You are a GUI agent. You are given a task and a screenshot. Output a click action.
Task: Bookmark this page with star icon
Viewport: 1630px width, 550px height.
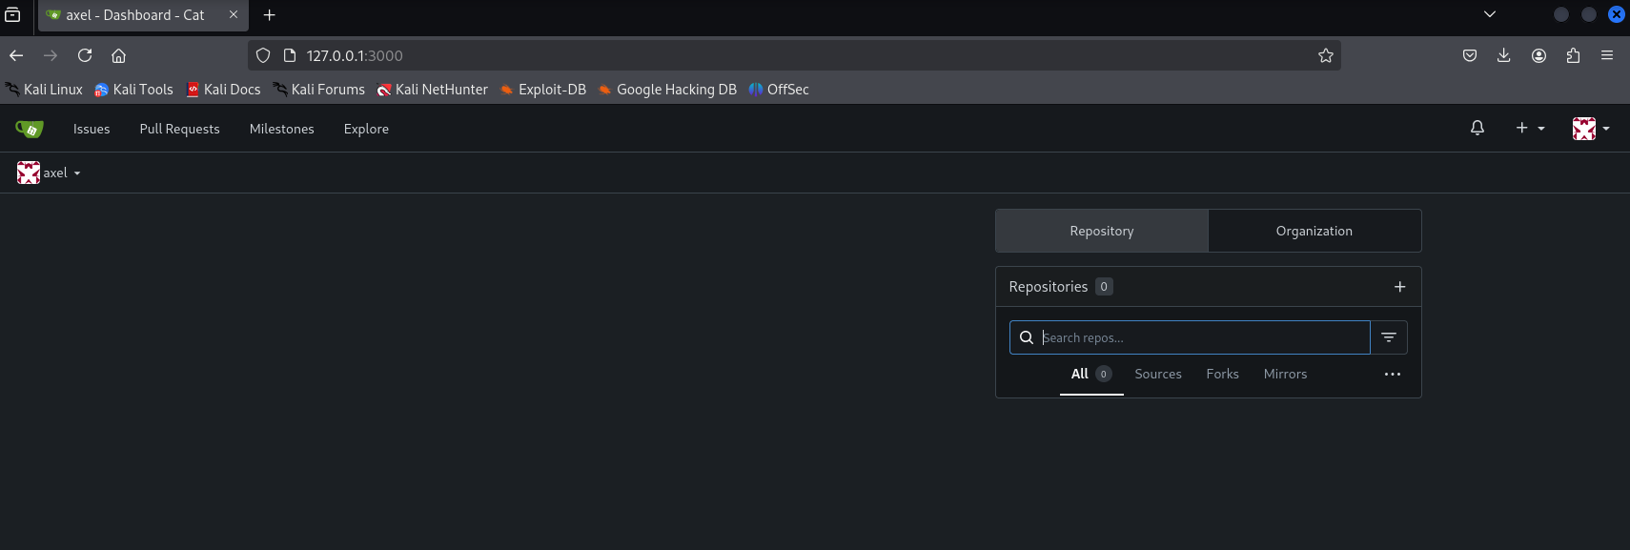[1325, 55]
